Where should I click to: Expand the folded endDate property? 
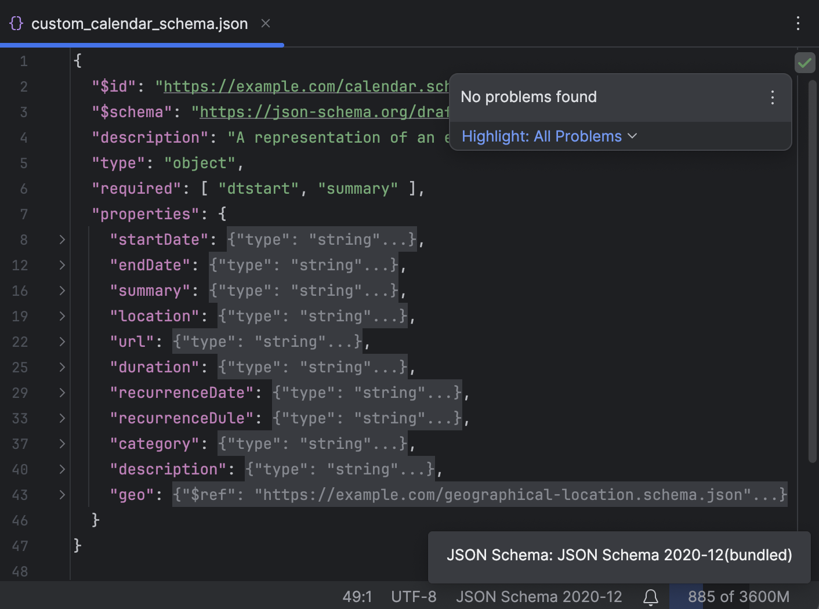(x=61, y=265)
